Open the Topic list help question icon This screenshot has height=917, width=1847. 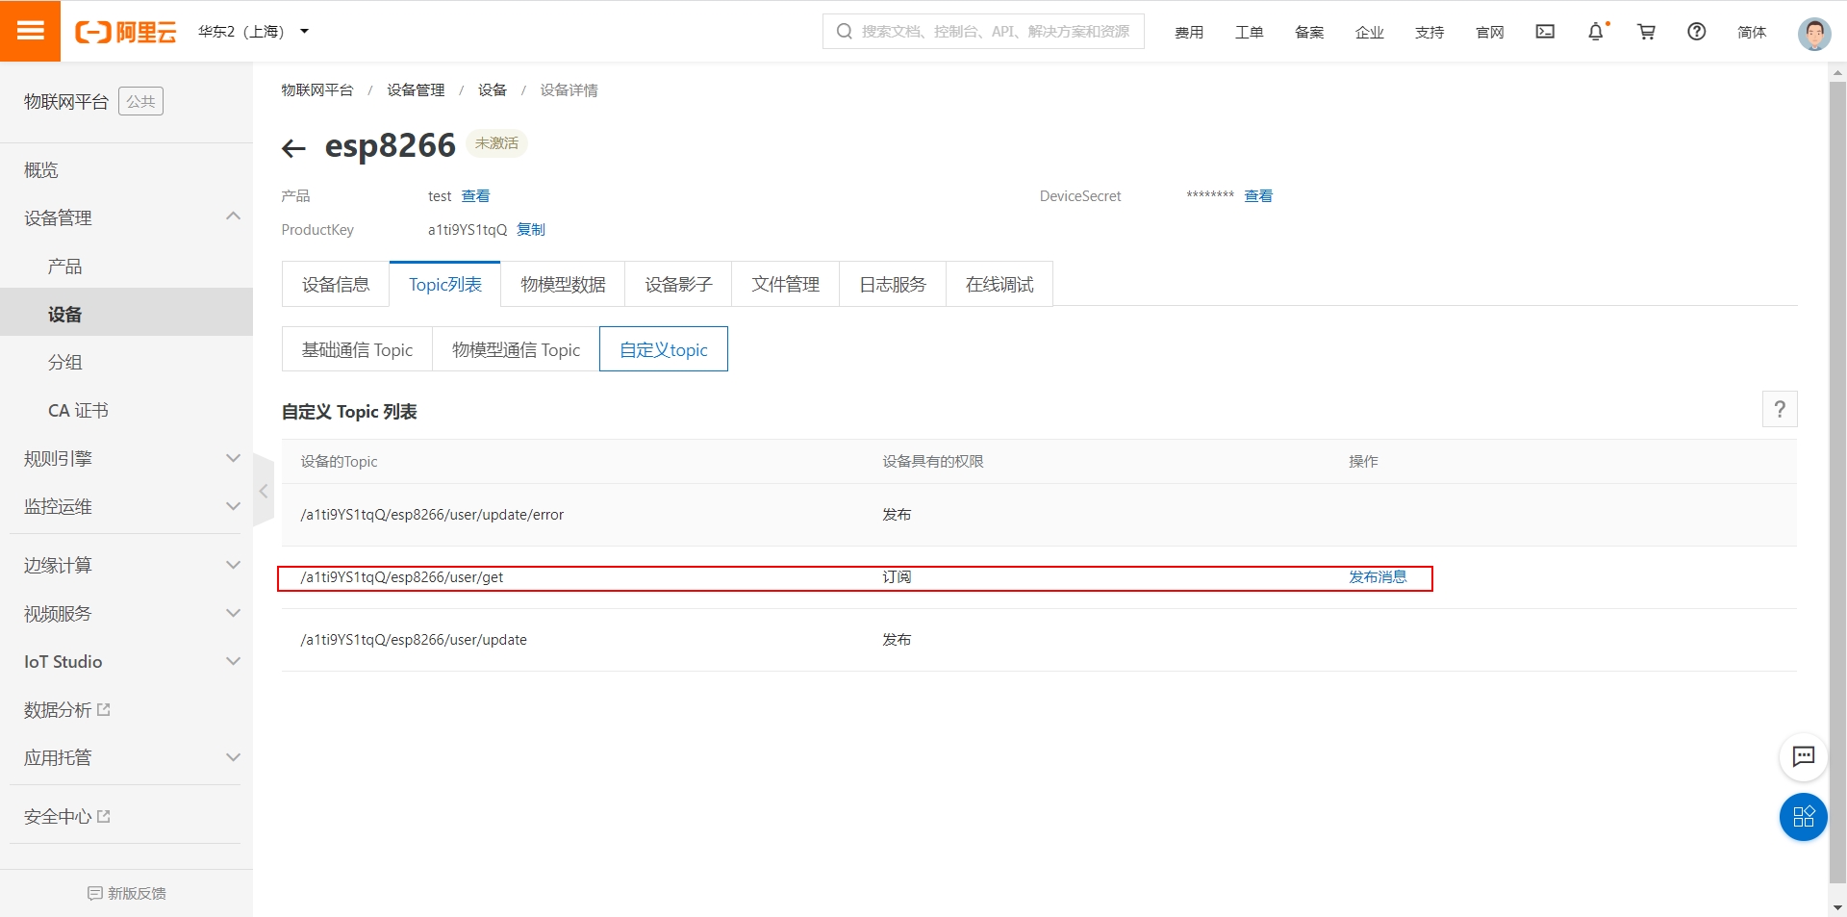1780,409
